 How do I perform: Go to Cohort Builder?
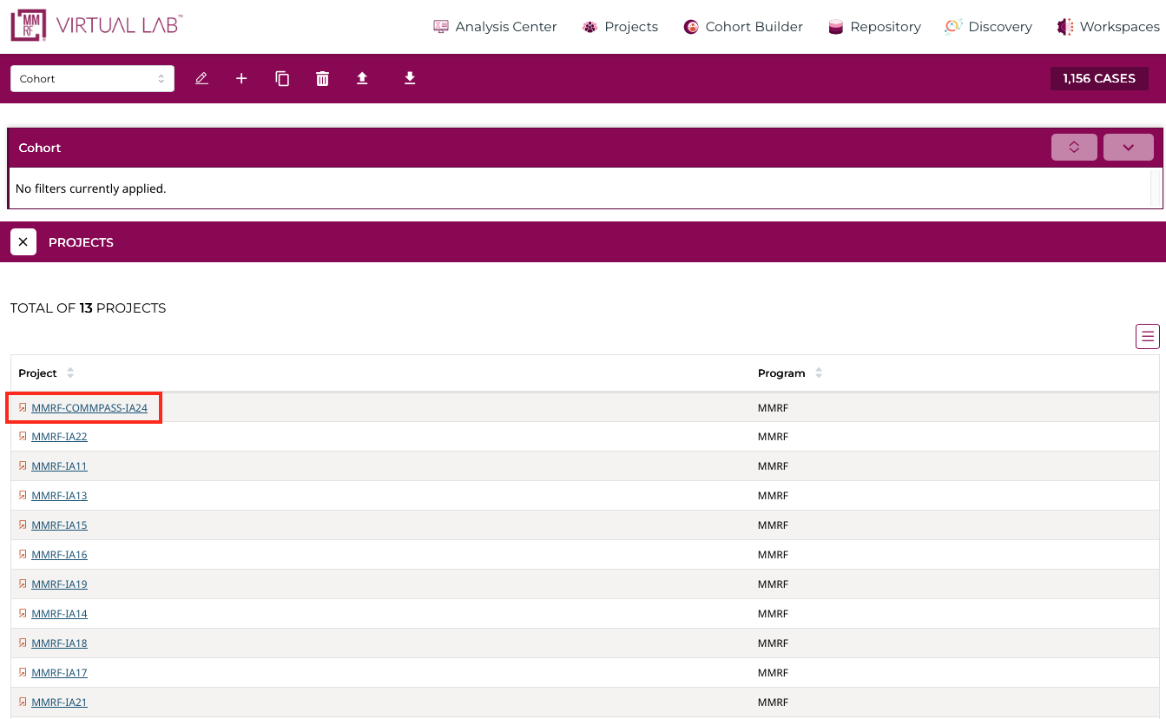[x=742, y=27]
